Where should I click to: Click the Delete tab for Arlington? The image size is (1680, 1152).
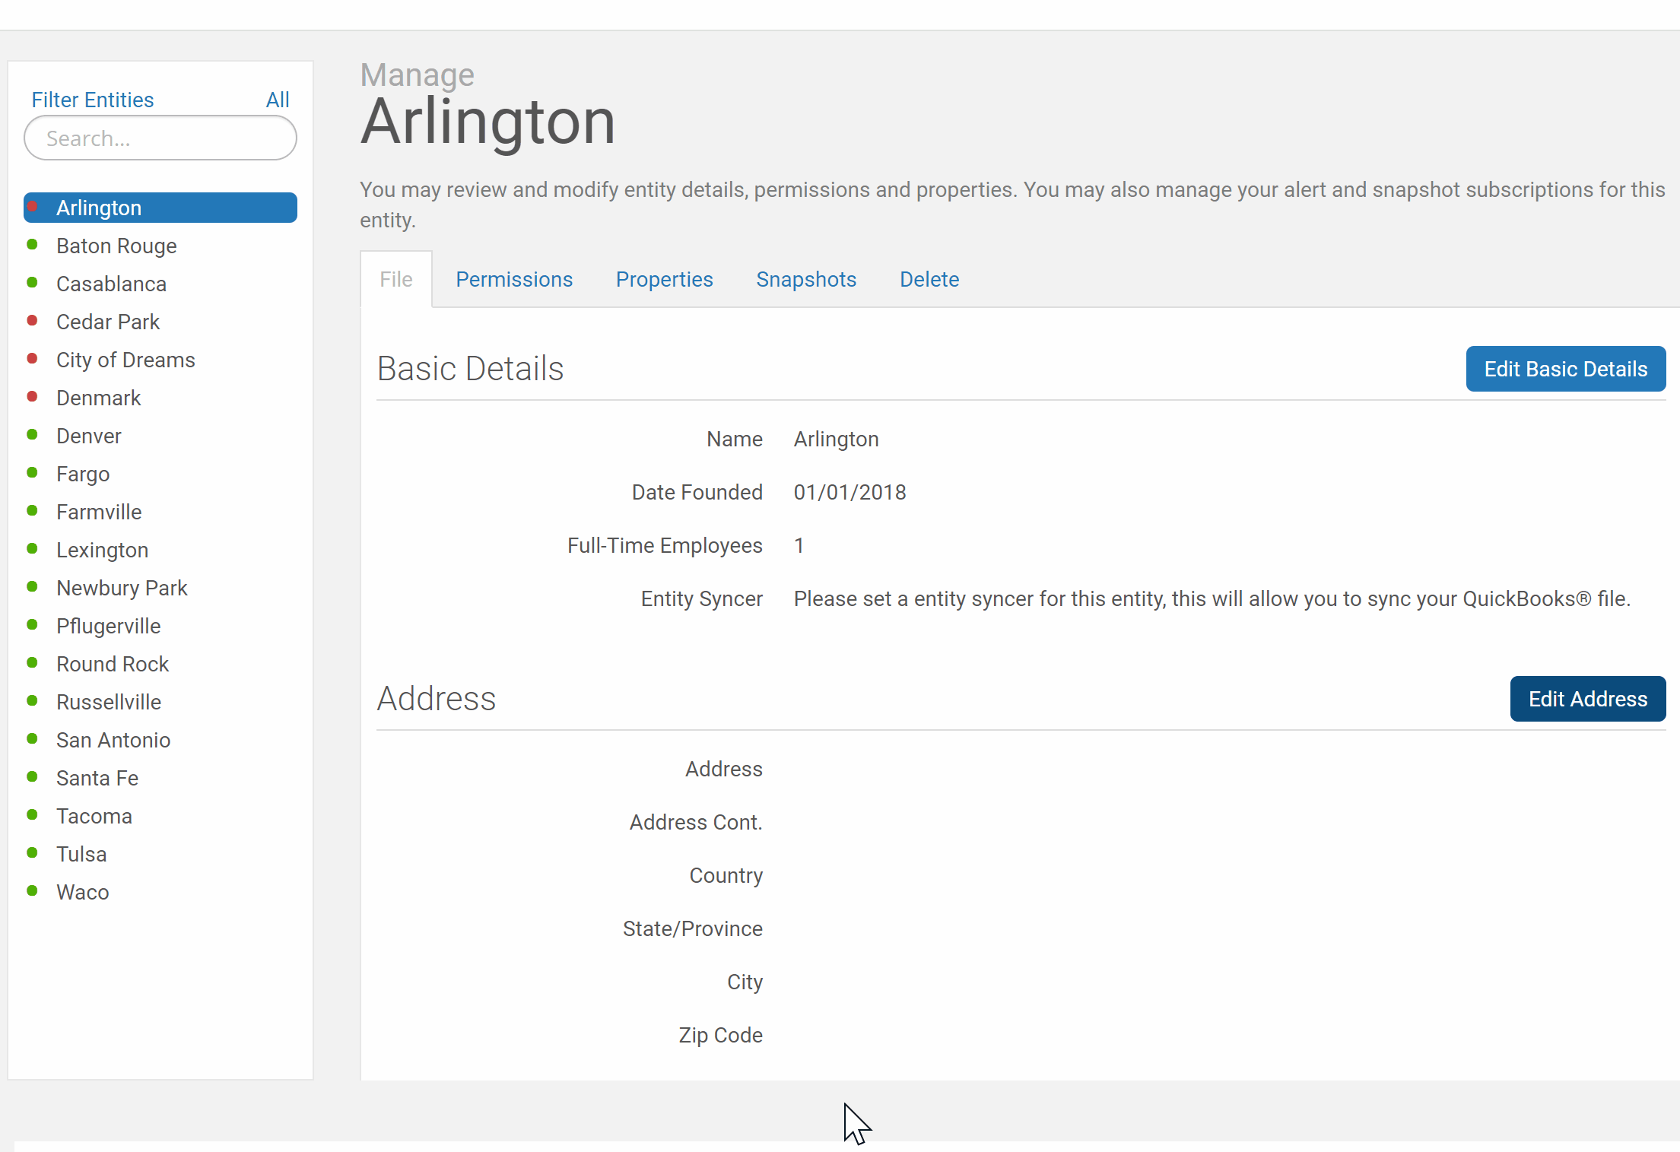tap(928, 279)
